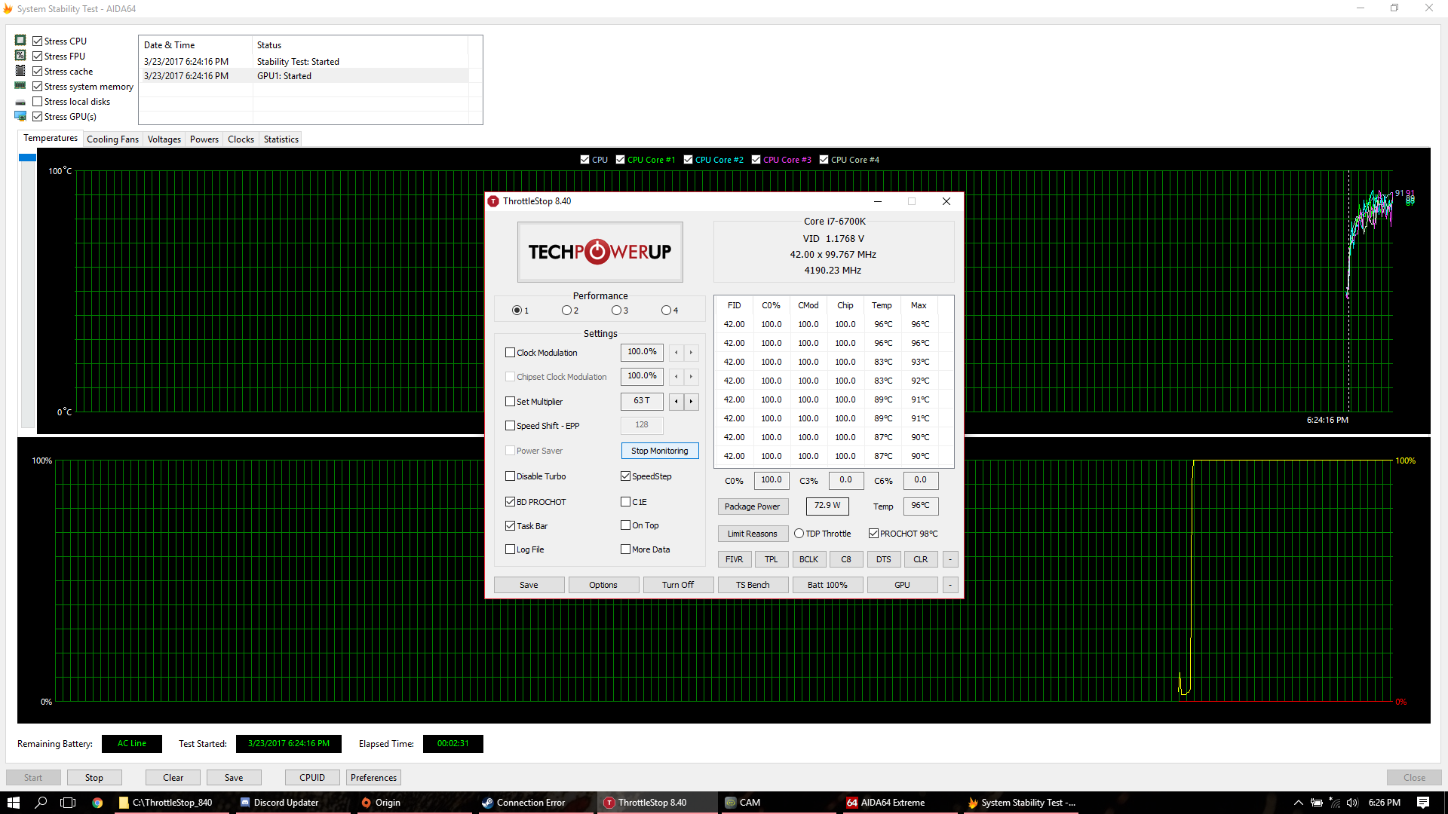Image resolution: width=1448 pixels, height=814 pixels.
Task: Stop the AIDA64 stability test
Action: pos(94,778)
